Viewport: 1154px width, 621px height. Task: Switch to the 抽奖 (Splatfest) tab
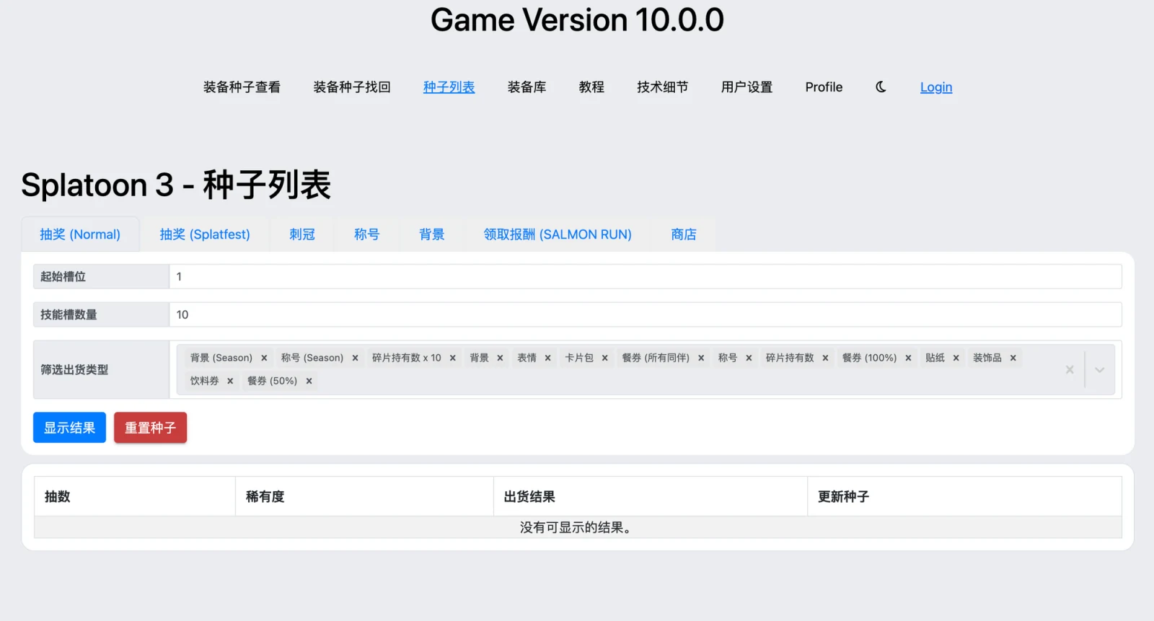coord(205,234)
